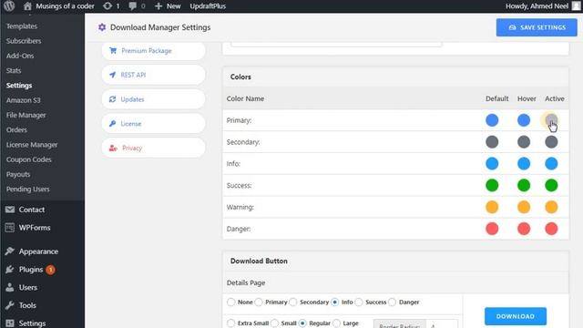Image resolution: width=583 pixels, height=328 pixels.
Task: Open File Manager in the sidebar
Action: coord(26,116)
